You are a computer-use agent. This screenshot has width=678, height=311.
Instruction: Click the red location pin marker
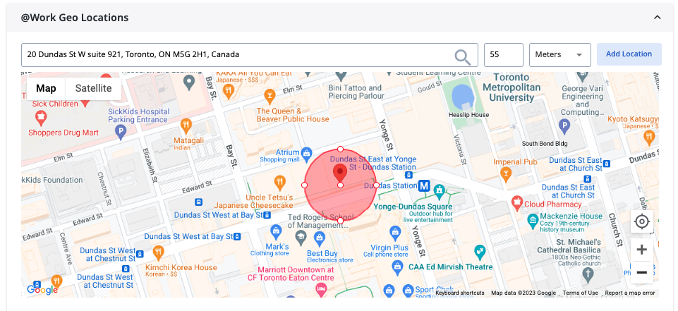click(339, 173)
